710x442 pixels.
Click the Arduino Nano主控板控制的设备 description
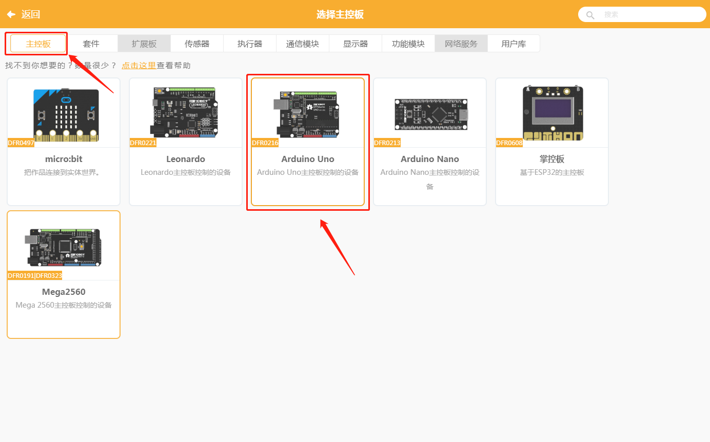click(x=430, y=179)
